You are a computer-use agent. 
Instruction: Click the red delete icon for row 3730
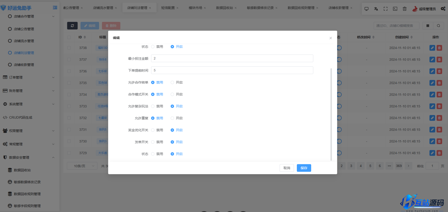pyautogui.click(x=439, y=141)
